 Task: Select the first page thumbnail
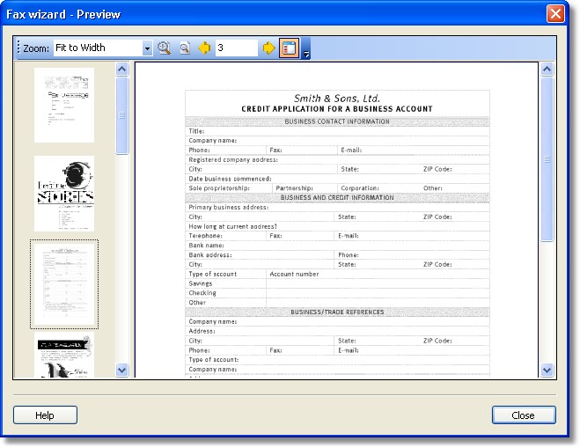click(64, 106)
